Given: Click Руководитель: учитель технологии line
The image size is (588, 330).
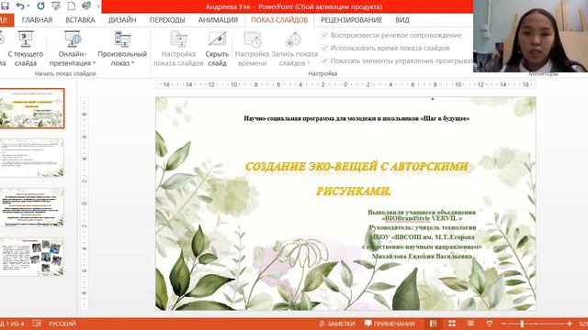Looking at the screenshot, I should (423, 227).
